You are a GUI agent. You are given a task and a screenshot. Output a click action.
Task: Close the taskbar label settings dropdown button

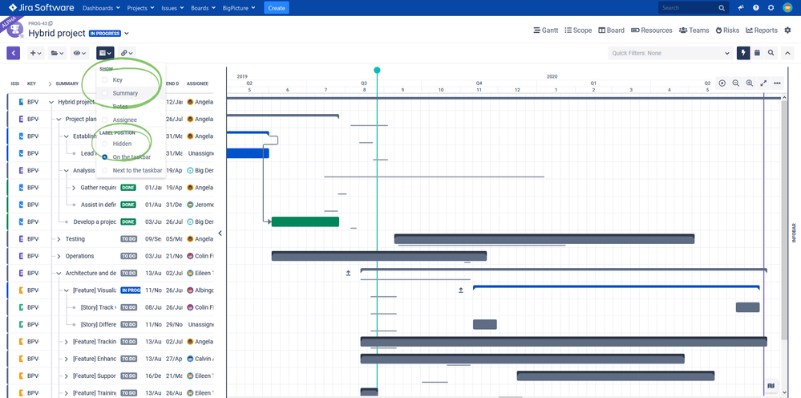(x=105, y=53)
